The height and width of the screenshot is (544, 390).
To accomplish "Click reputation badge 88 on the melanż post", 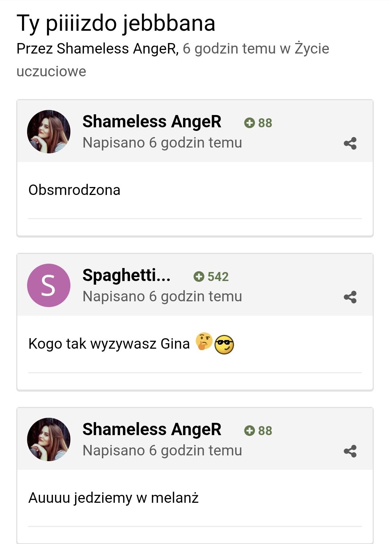I will pyautogui.click(x=258, y=431).
